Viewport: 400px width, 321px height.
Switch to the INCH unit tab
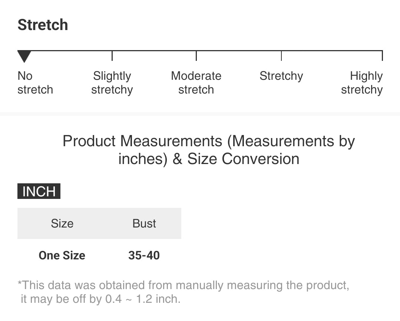(39, 191)
